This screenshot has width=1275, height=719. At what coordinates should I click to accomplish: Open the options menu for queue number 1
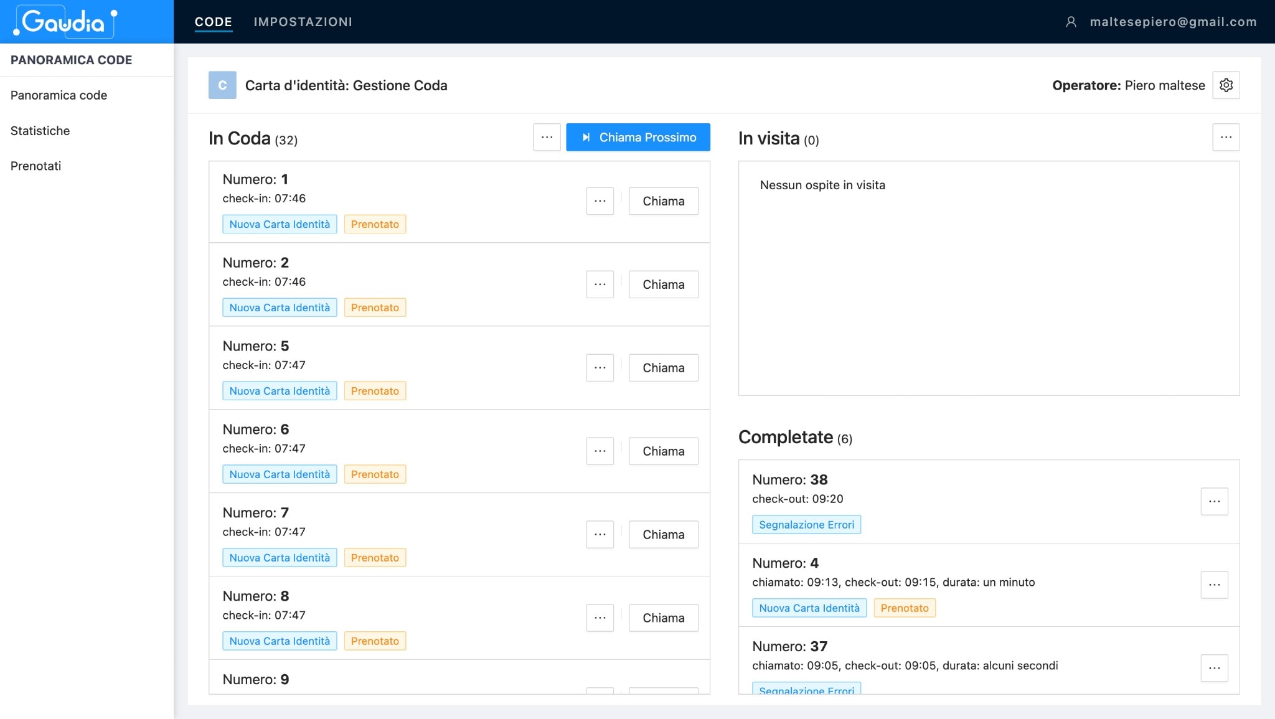coord(600,200)
